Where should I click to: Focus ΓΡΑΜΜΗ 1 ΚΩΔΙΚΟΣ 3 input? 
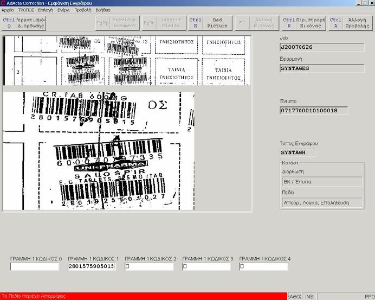click(206, 266)
